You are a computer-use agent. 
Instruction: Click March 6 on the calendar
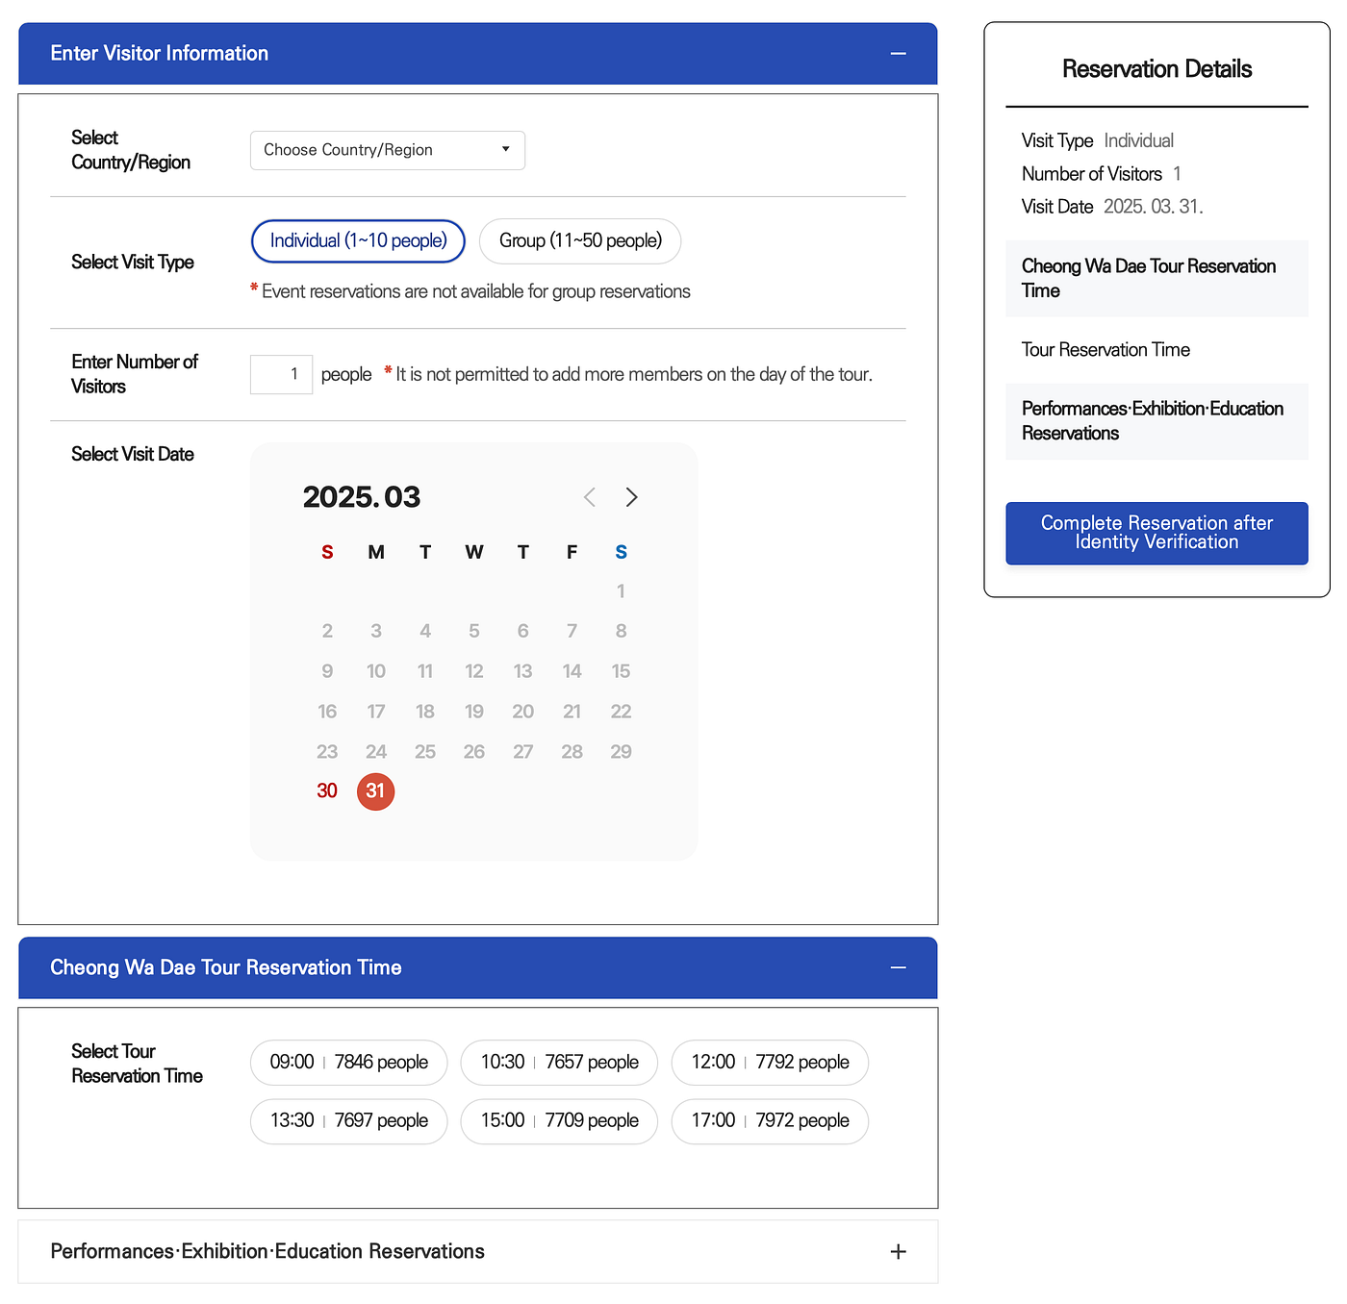[522, 631]
